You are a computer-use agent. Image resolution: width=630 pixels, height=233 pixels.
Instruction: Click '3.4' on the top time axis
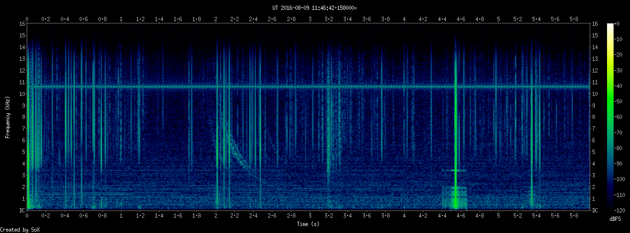(348, 19)
